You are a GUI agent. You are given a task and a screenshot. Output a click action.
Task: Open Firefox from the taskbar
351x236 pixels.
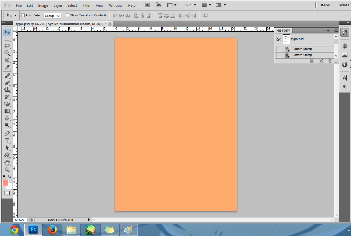pyautogui.click(x=52, y=230)
